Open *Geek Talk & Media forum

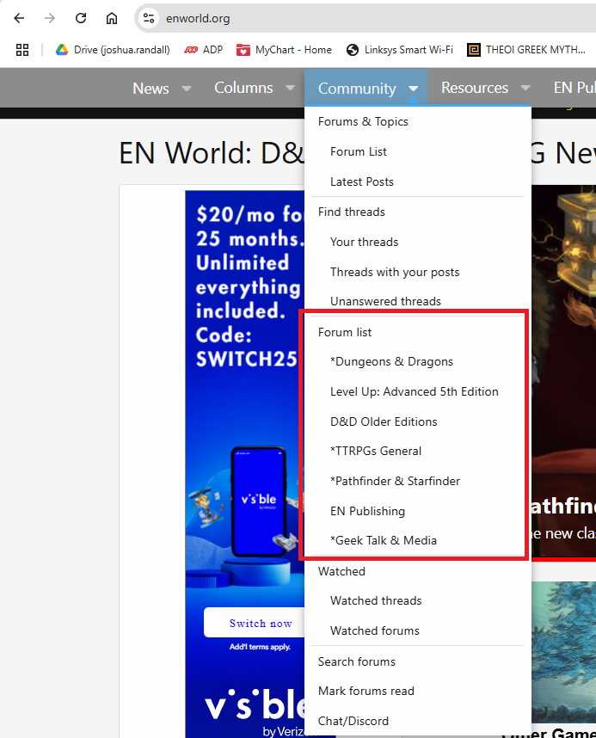pyautogui.click(x=384, y=540)
